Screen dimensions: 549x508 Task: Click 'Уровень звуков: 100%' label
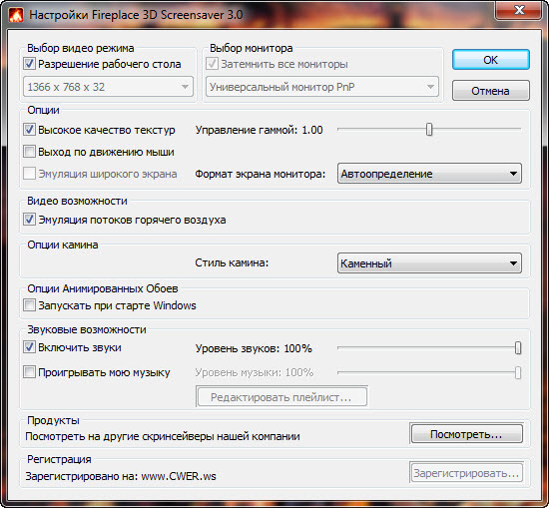[x=254, y=348]
